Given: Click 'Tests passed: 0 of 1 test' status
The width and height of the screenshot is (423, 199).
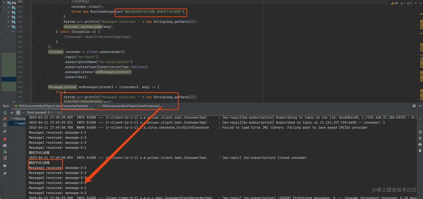Looking at the screenshot, I should (45, 113).
